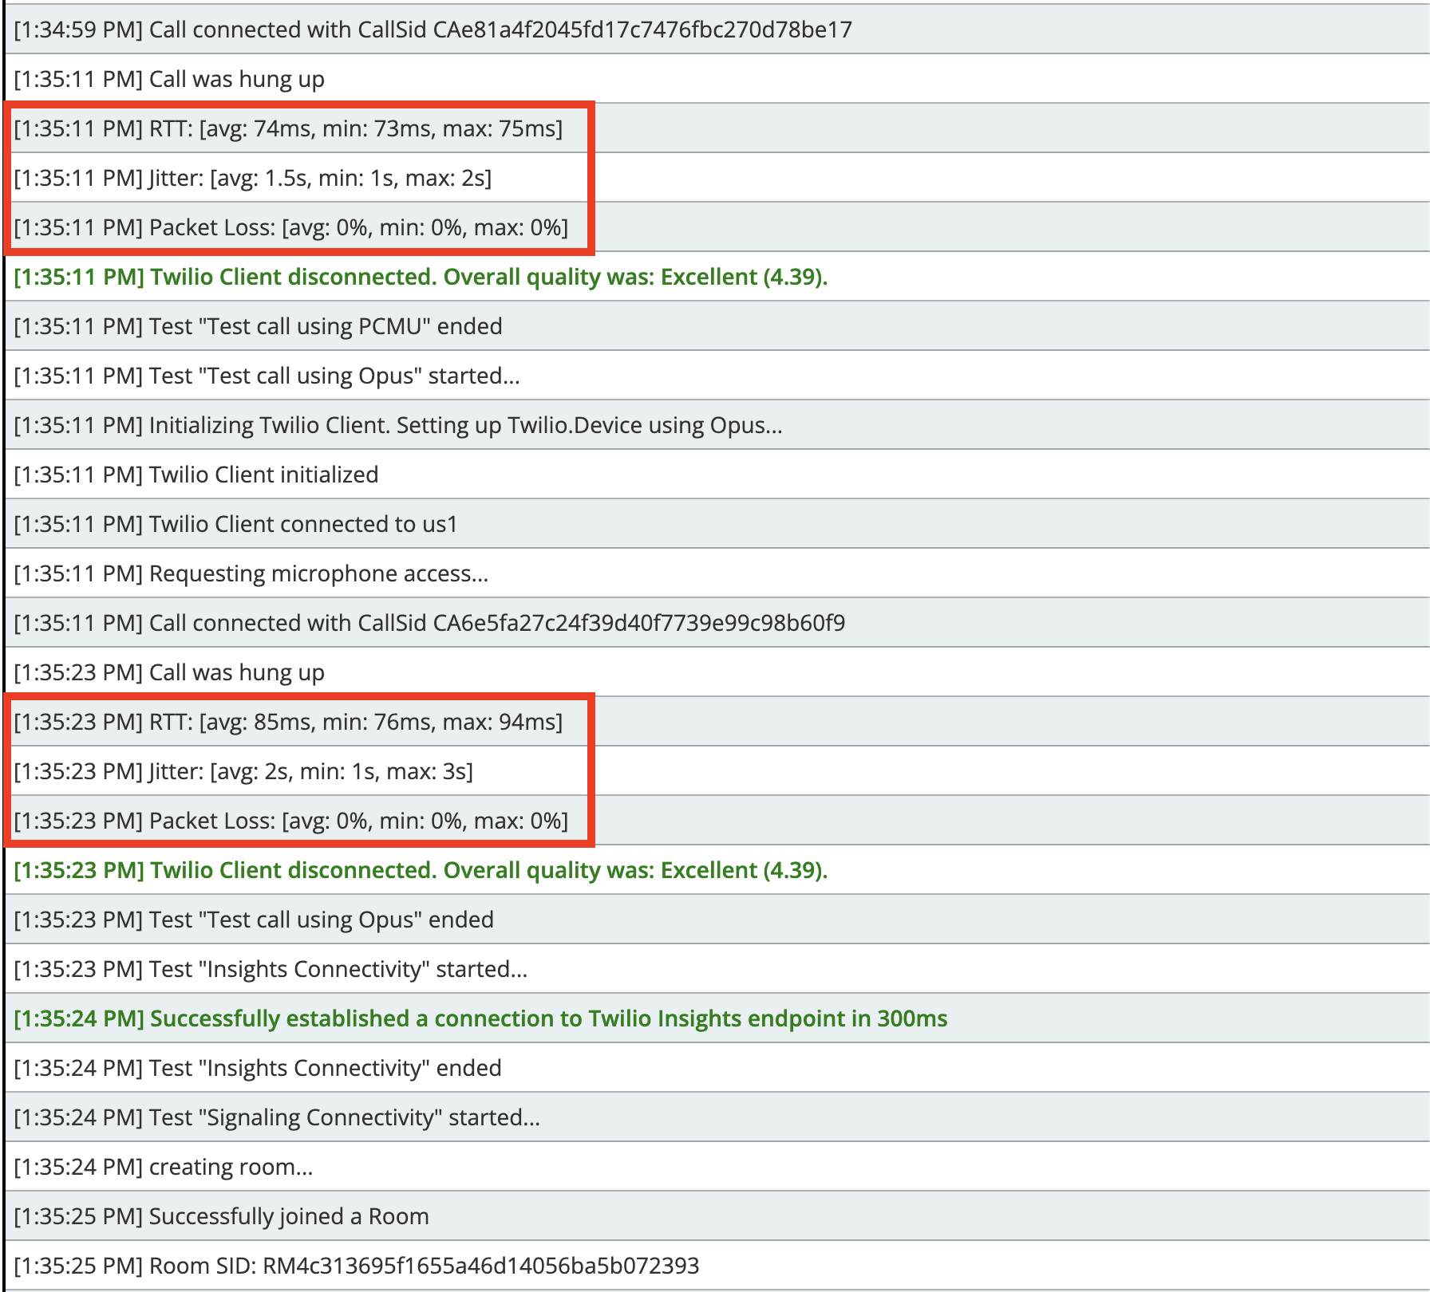
Task: Select the "Test call using PCMU" ended line
Action: pyautogui.click(x=258, y=326)
